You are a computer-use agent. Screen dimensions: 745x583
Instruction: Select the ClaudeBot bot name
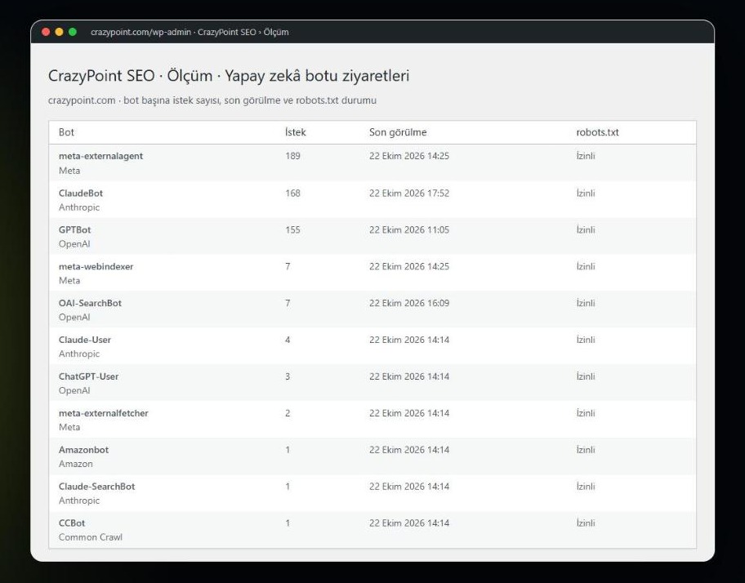tap(81, 193)
